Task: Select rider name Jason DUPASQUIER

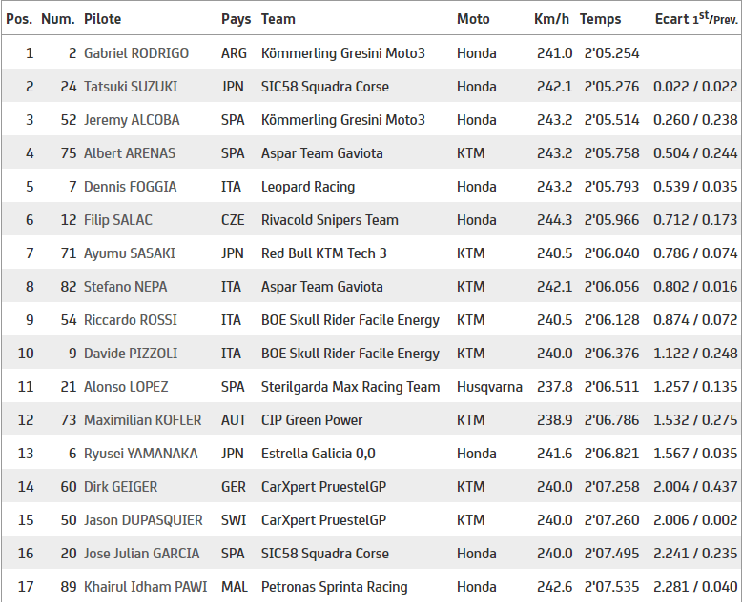Action: point(143,520)
